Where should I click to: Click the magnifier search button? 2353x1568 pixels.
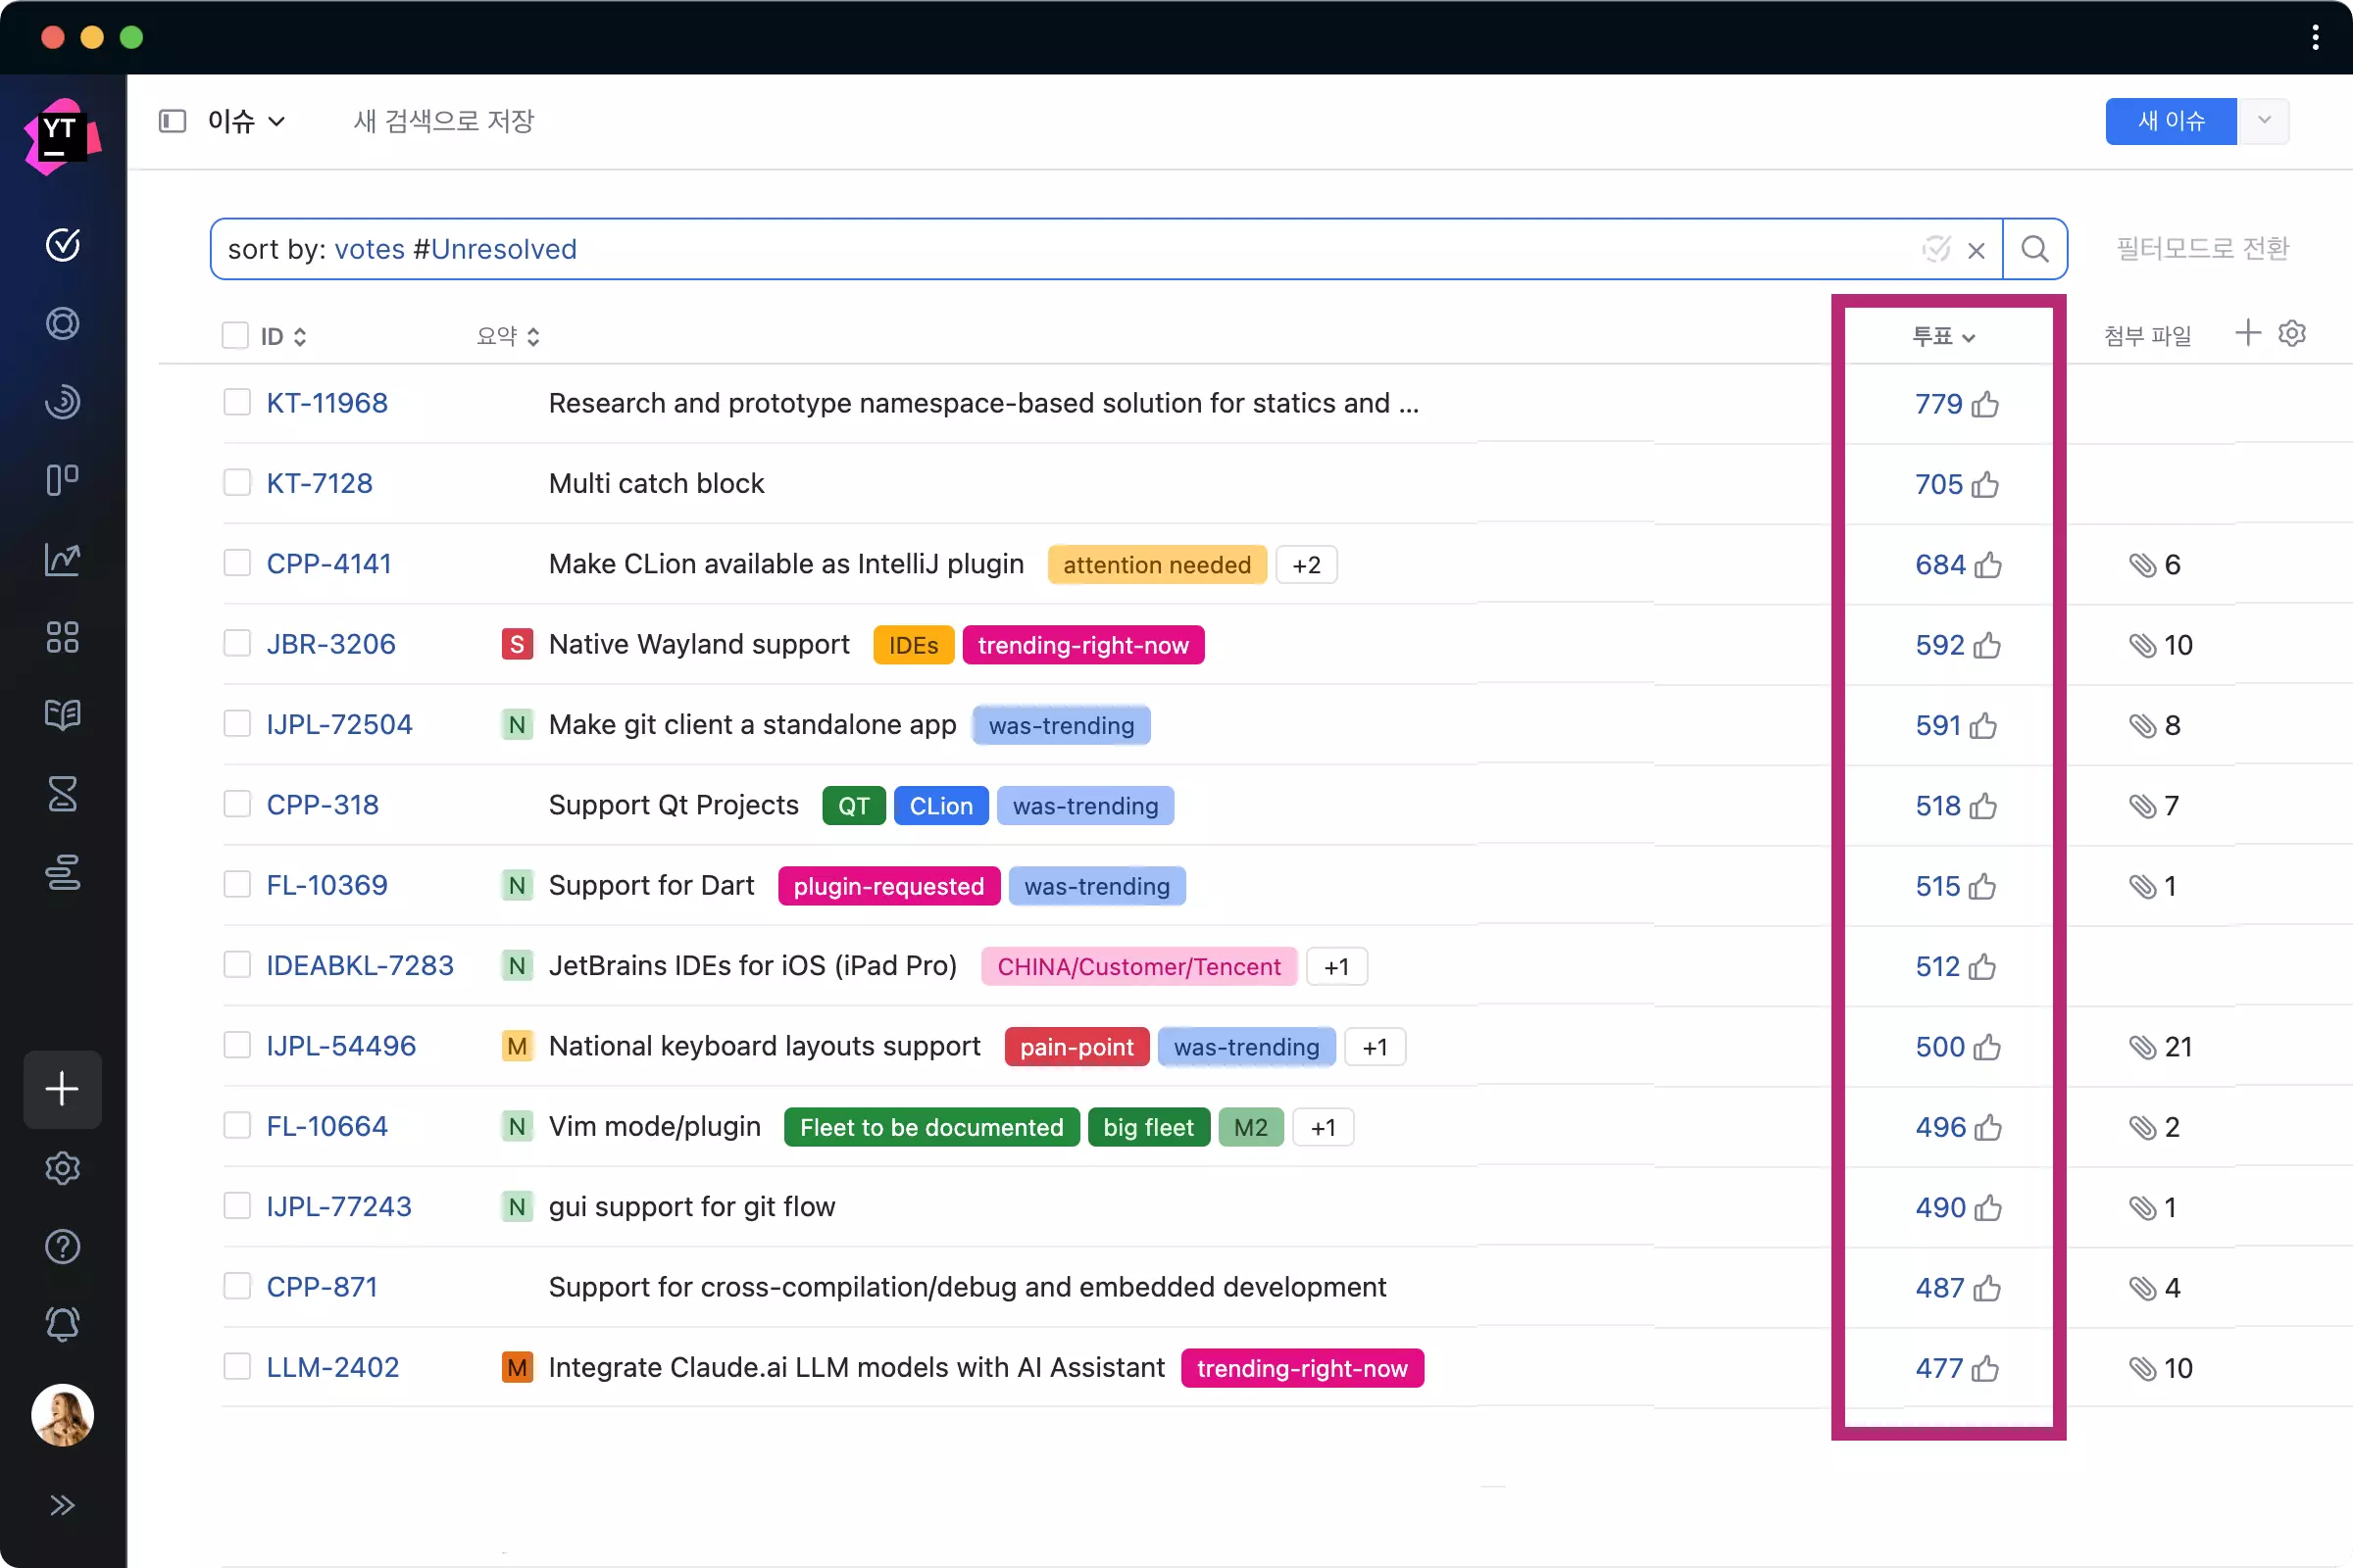click(2033, 249)
